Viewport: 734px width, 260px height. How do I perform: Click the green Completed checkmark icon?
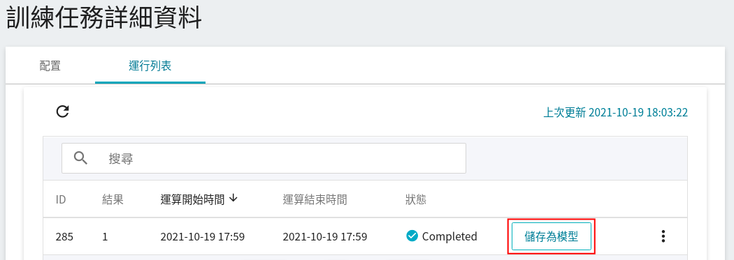[412, 236]
